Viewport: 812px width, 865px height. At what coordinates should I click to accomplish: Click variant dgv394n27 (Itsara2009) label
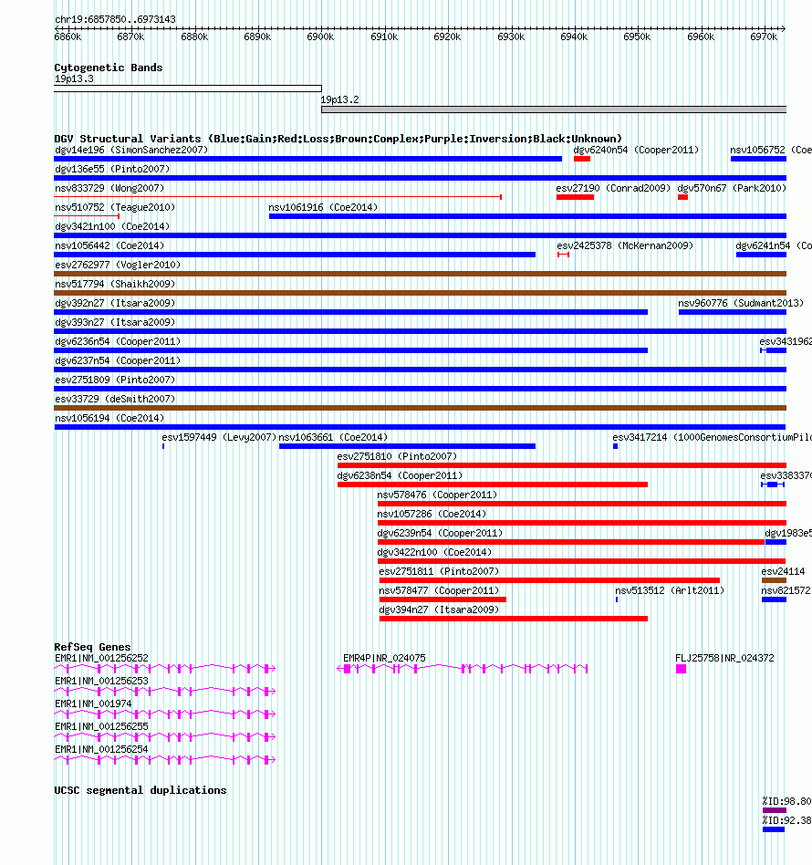point(439,610)
